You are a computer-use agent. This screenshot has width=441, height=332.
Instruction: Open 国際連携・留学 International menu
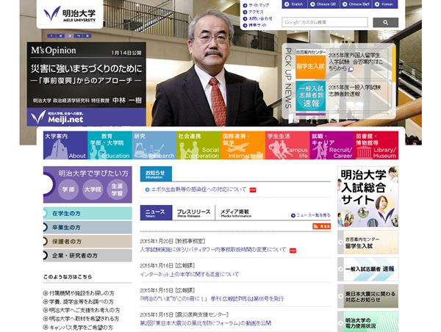click(243, 145)
